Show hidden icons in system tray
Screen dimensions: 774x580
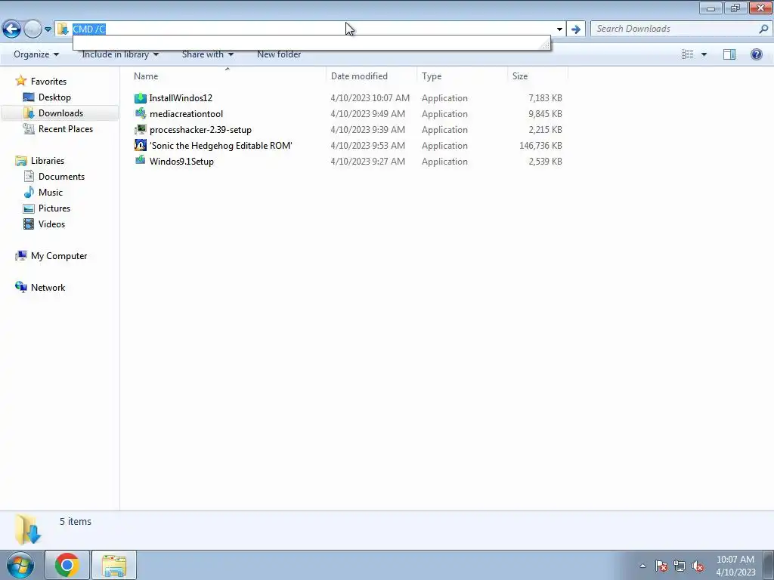(x=642, y=566)
